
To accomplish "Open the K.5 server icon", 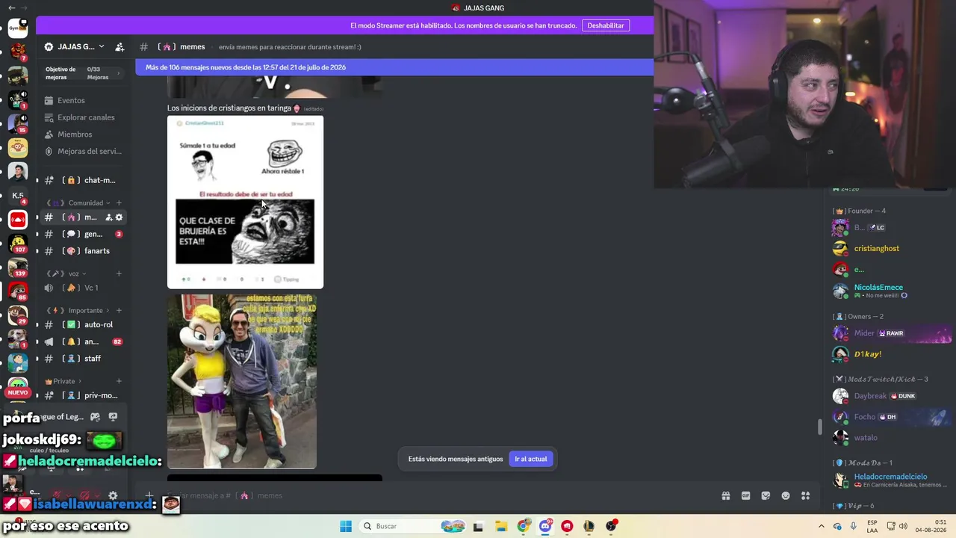I will pos(18,196).
